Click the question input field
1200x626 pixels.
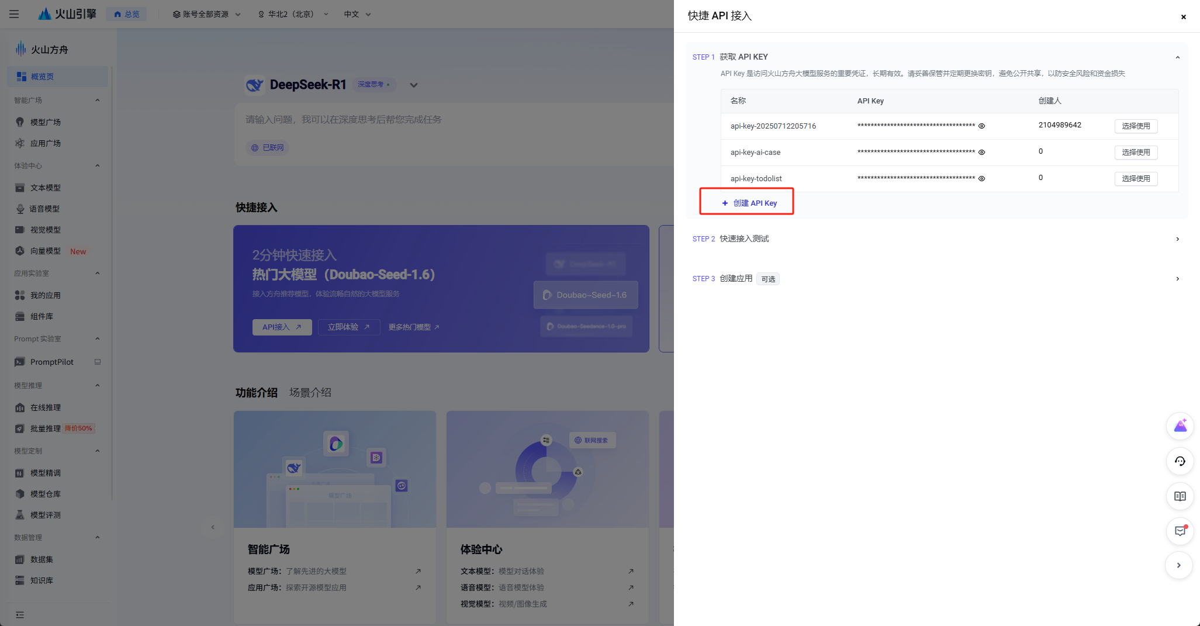(x=454, y=120)
